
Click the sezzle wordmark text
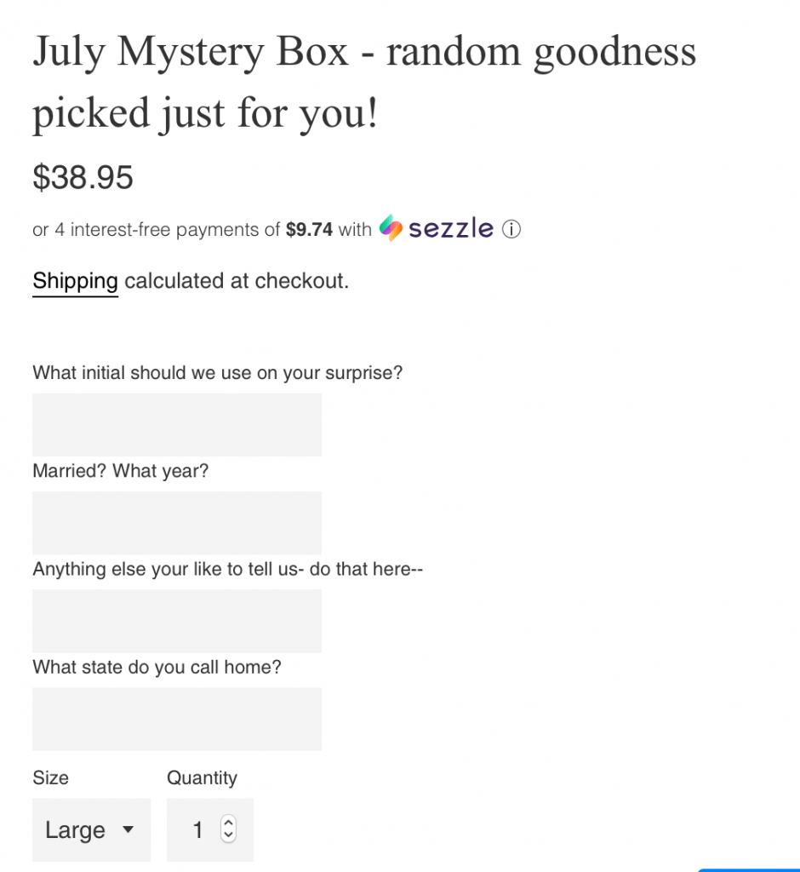[x=451, y=228]
